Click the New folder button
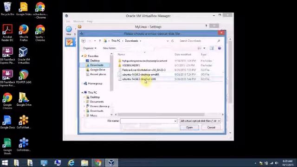The height and width of the screenshot is (167, 297). click(x=110, y=48)
